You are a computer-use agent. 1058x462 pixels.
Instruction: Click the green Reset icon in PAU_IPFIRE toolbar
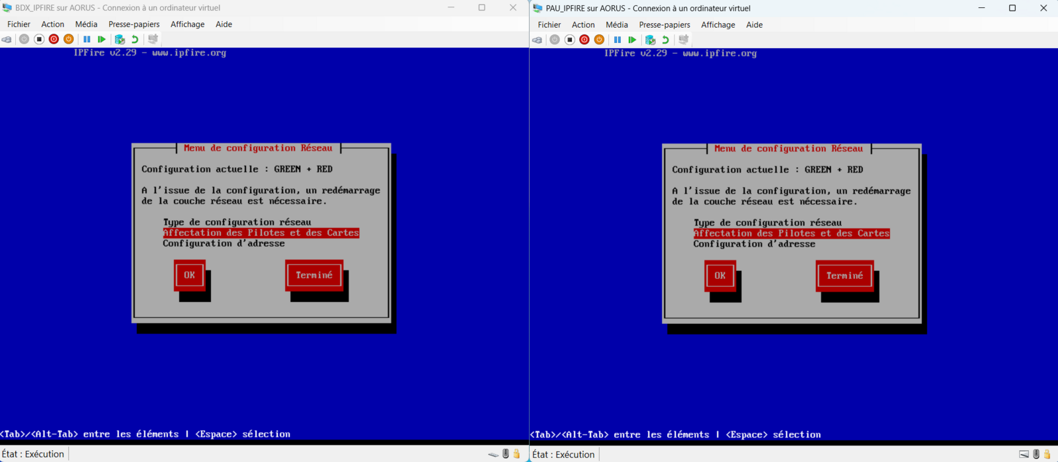[x=632, y=40]
